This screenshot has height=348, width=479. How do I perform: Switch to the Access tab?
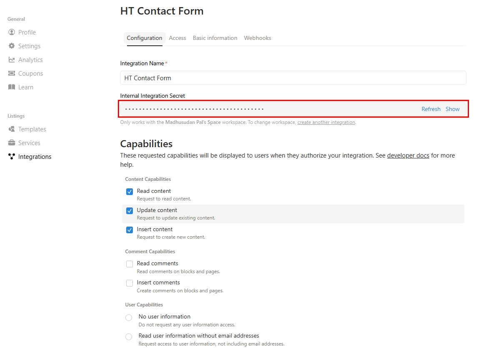[x=177, y=38]
